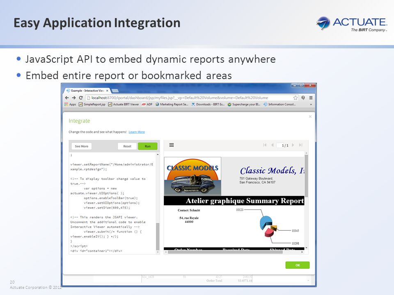Click the 10345 chart label
394x295 pixels.
[x=295, y=231]
